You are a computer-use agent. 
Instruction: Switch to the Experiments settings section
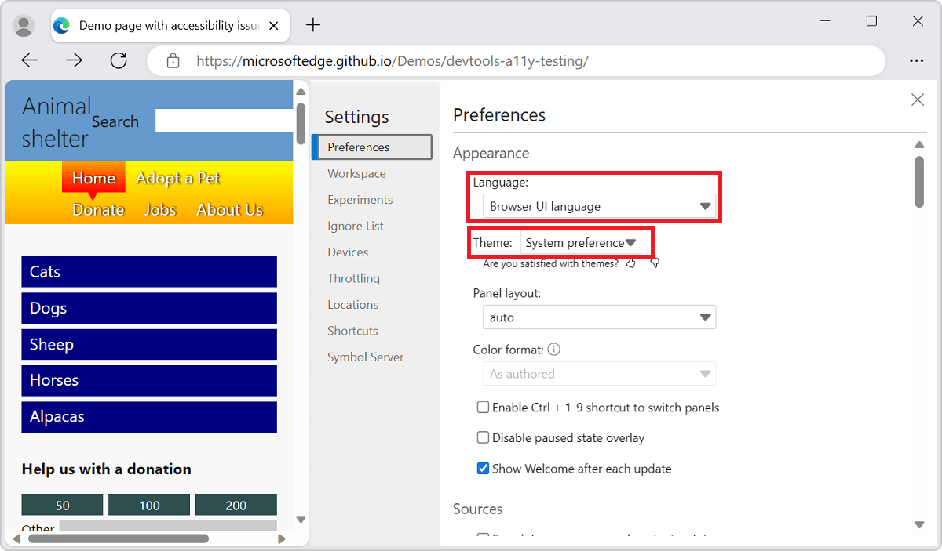click(360, 199)
